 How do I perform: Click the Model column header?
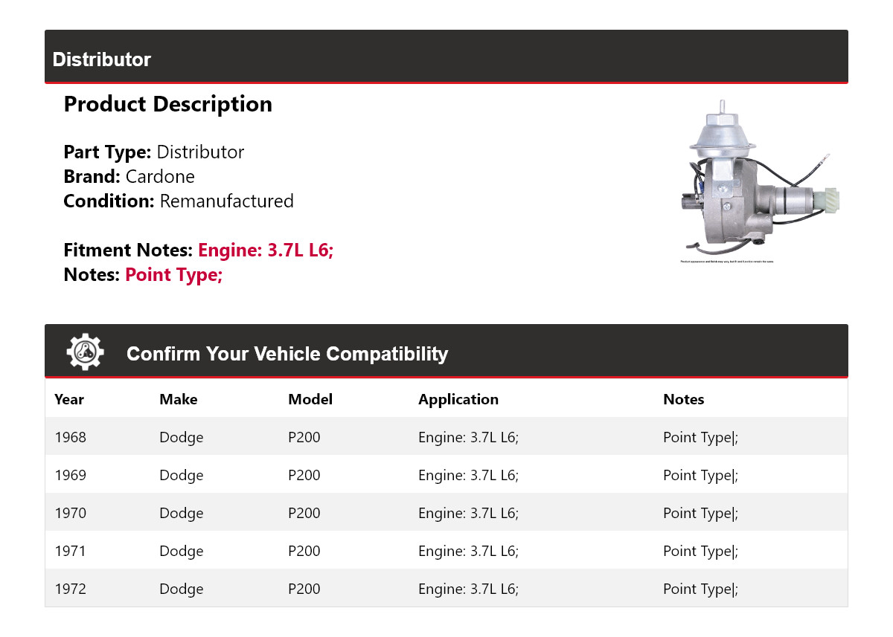pos(310,399)
